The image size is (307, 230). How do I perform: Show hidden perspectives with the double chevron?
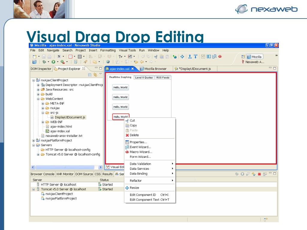click(276, 55)
